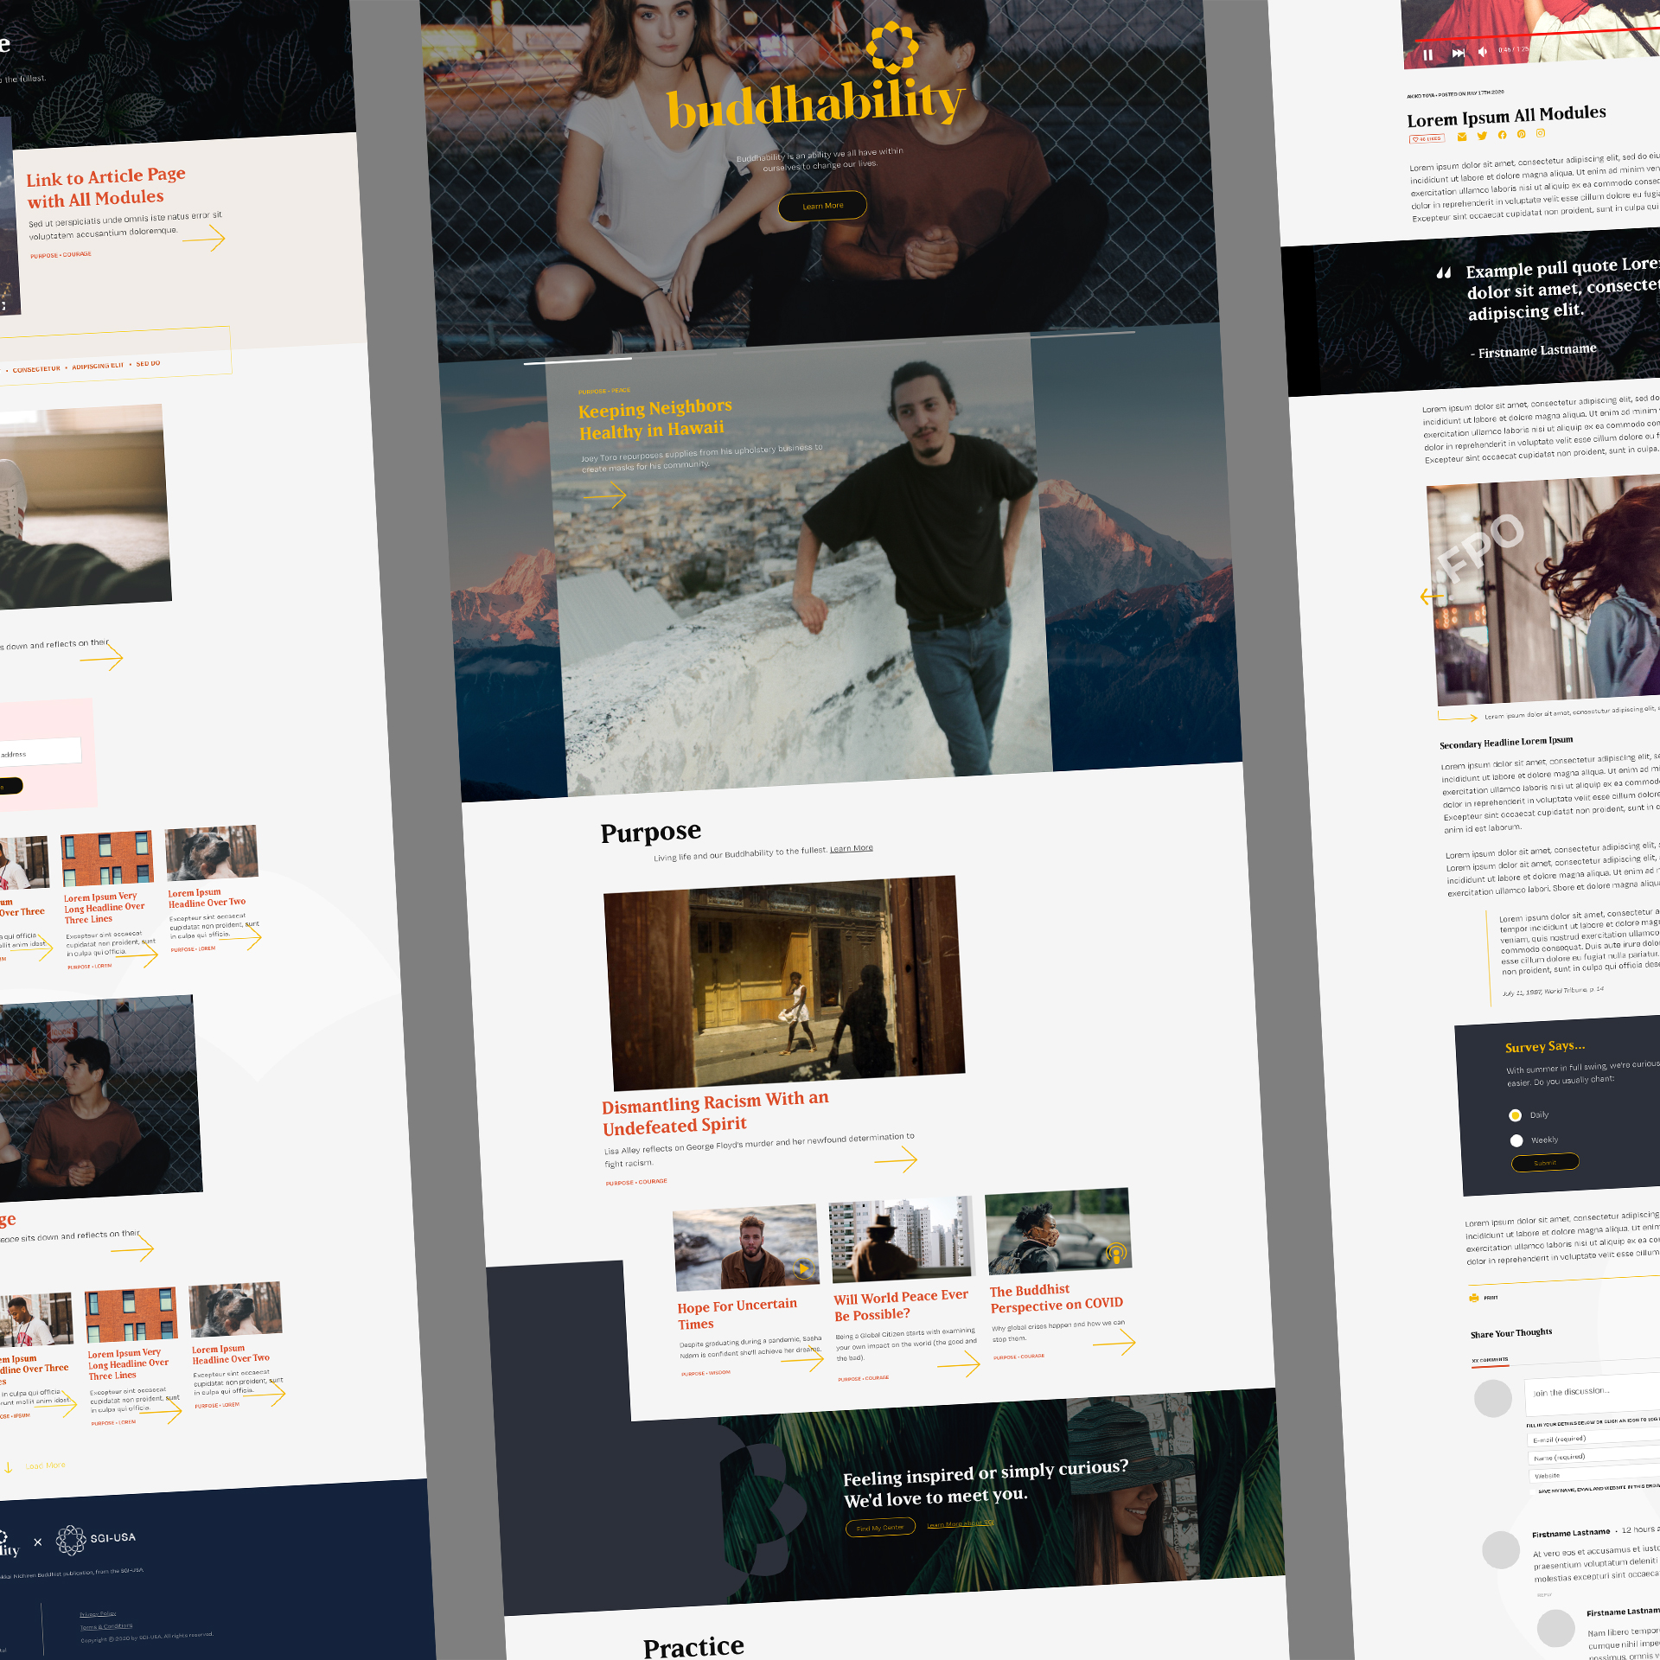The width and height of the screenshot is (1660, 1660).
Task: Open Will World Peace Ever Be Possible thumbnail
Action: coord(902,1239)
